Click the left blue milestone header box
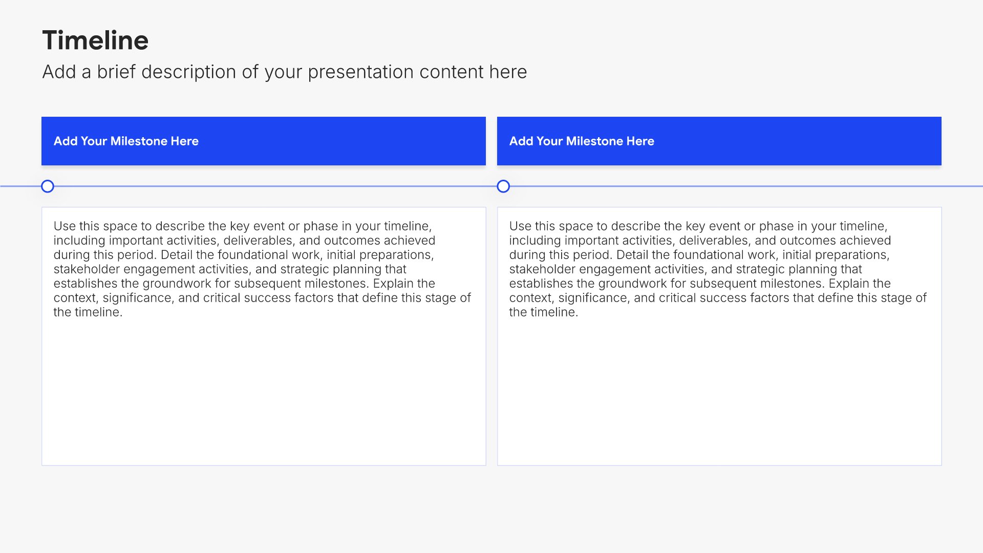The image size is (983, 553). [x=358, y=141]
